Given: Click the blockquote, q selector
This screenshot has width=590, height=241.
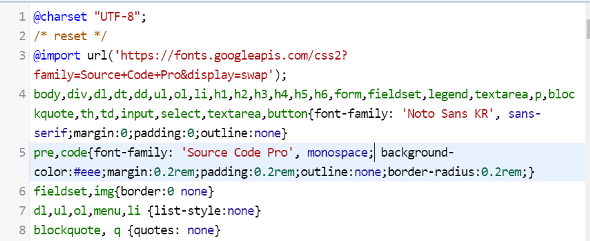Looking at the screenshot, I should click(77, 230).
